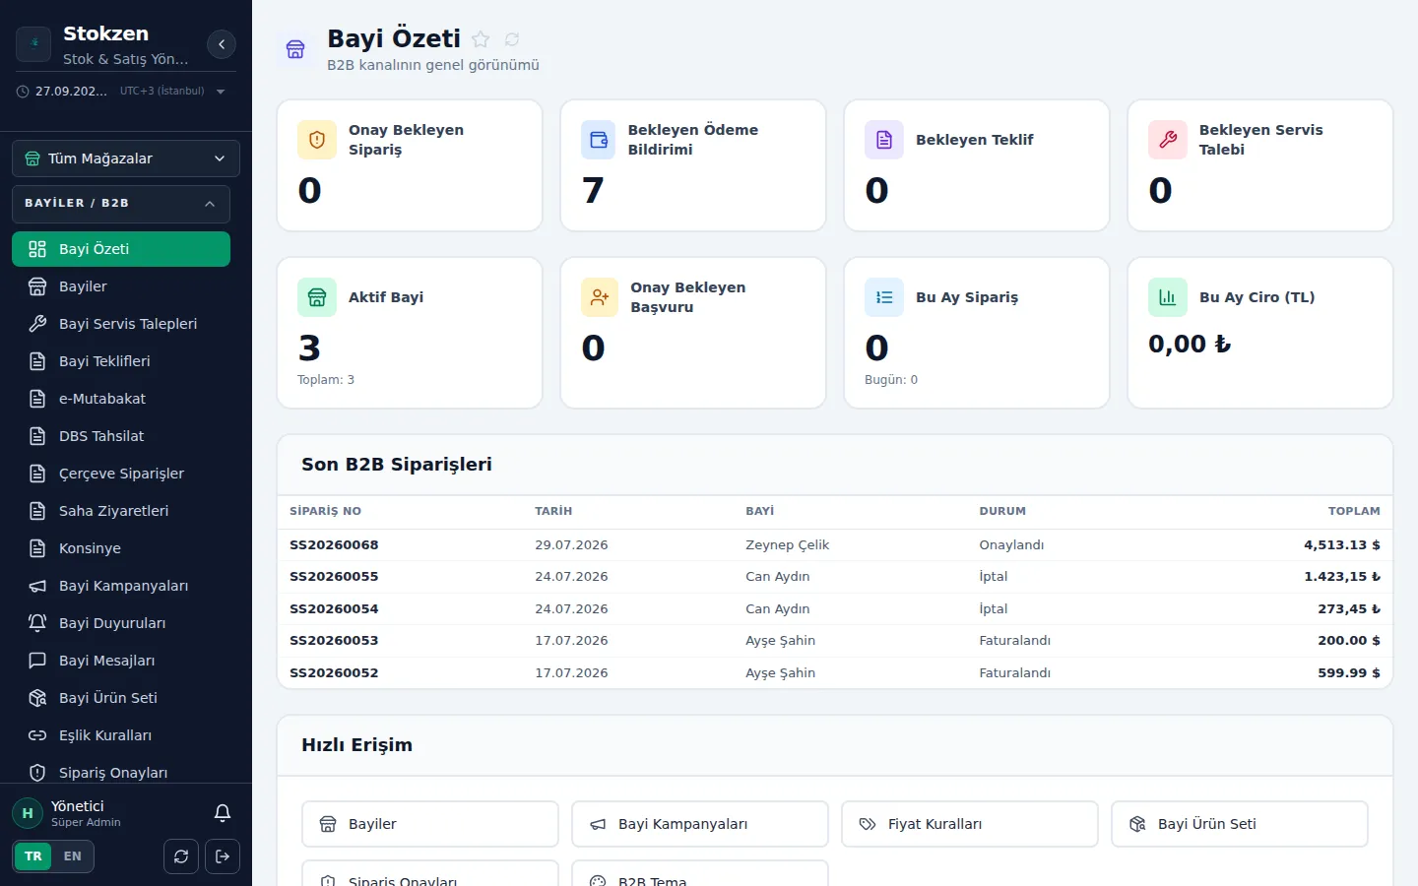This screenshot has width=1418, height=886.
Task: Collapse the sidebar with the chevron button
Action: [222, 44]
